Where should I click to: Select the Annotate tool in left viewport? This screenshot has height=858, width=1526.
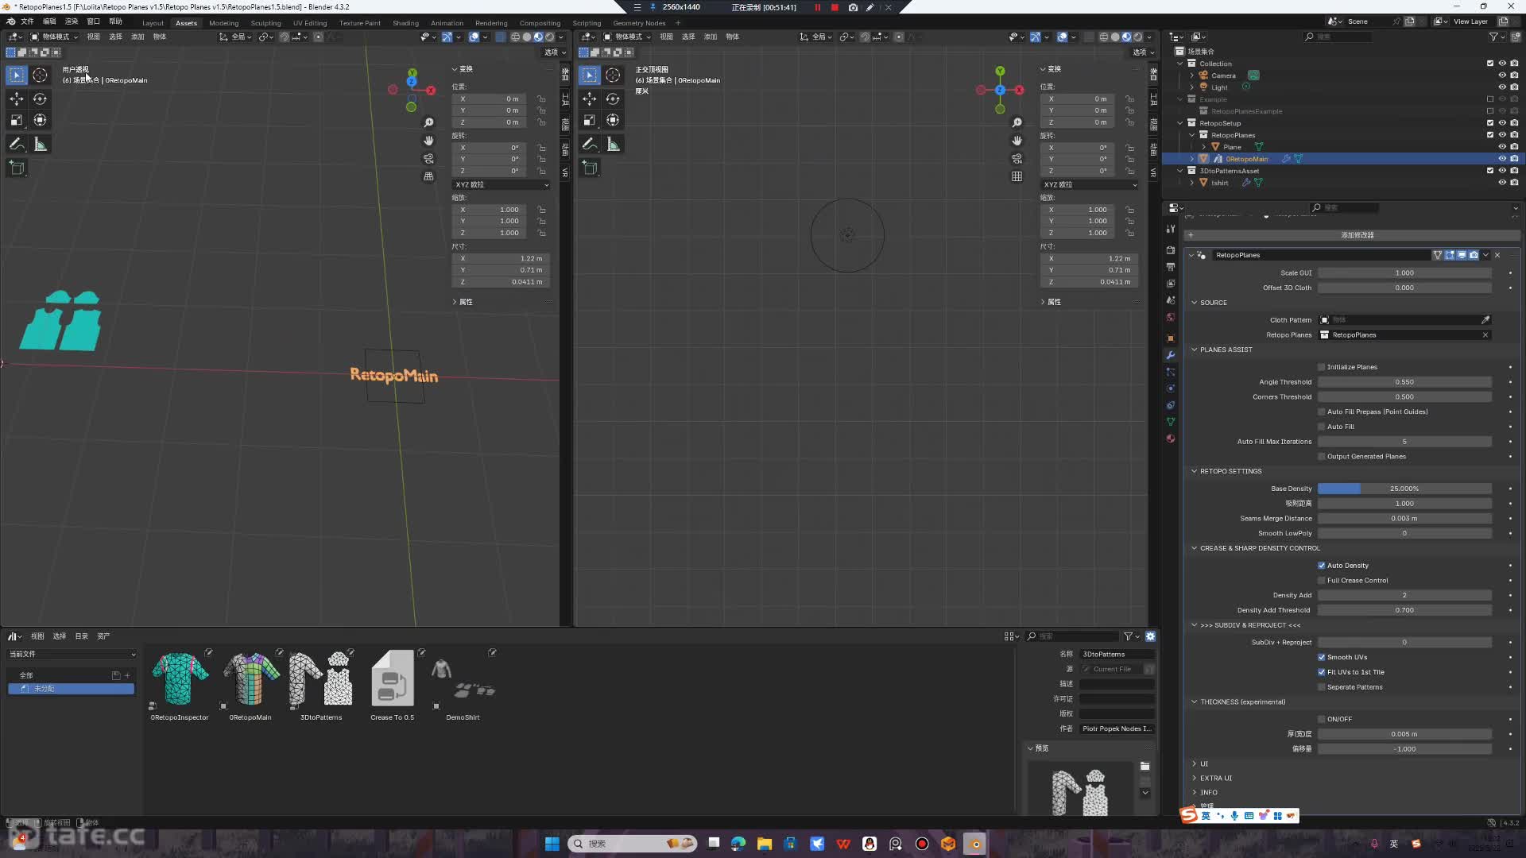[x=17, y=144]
